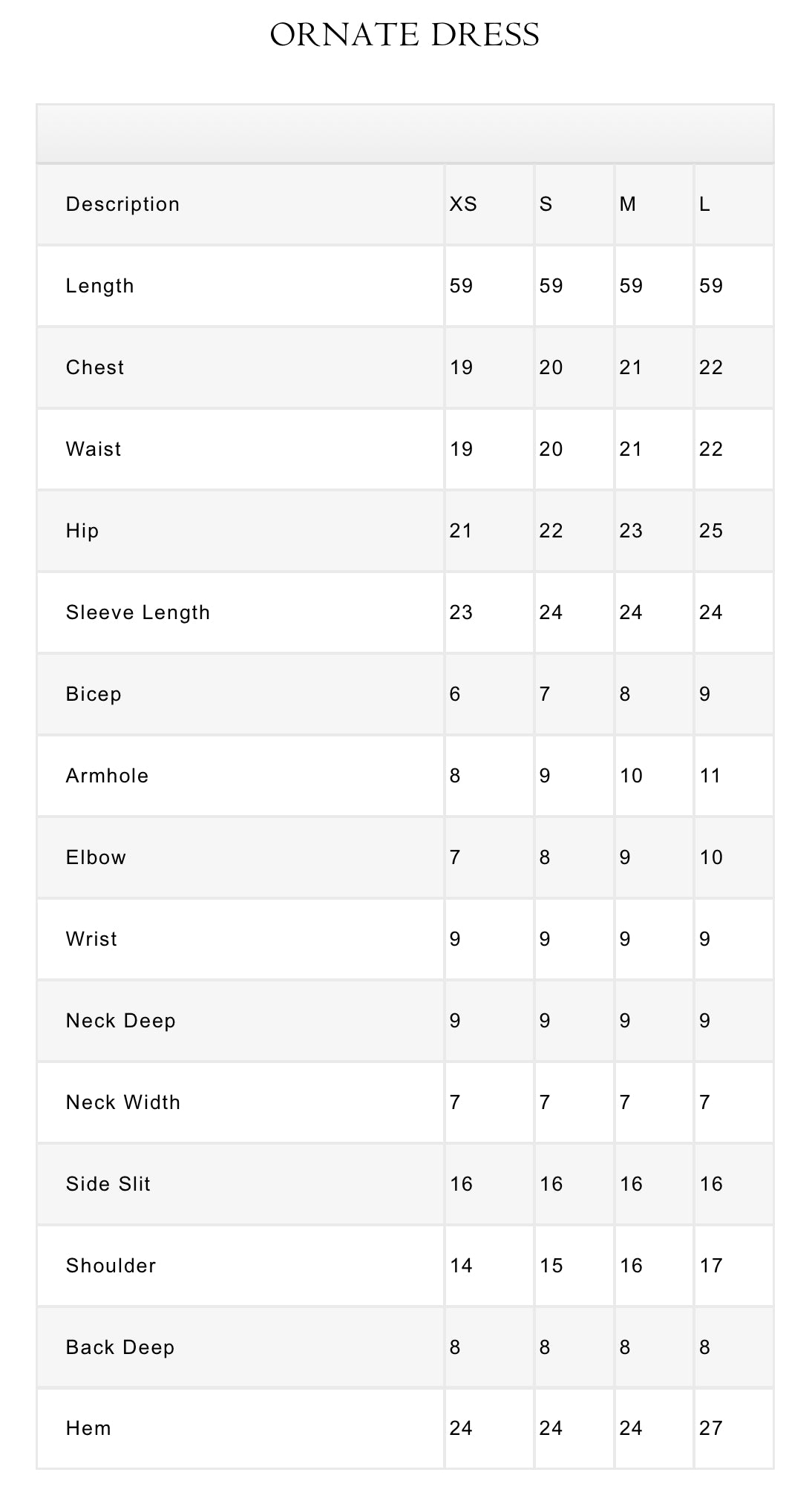Select the Description column header
Screen dimensions: 786x1501
tap(122, 204)
